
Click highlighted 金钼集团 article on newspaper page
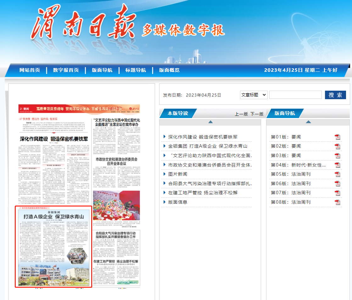(53, 246)
